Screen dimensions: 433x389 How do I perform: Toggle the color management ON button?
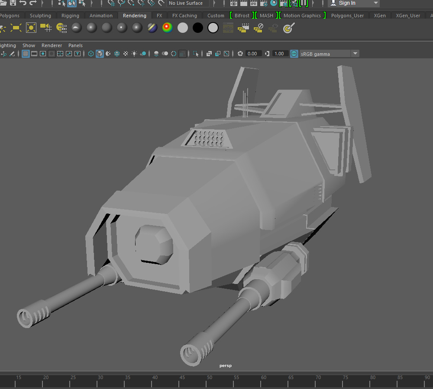[x=294, y=54]
